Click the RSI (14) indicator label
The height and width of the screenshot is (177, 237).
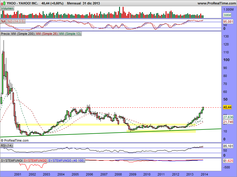click(x=7, y=145)
